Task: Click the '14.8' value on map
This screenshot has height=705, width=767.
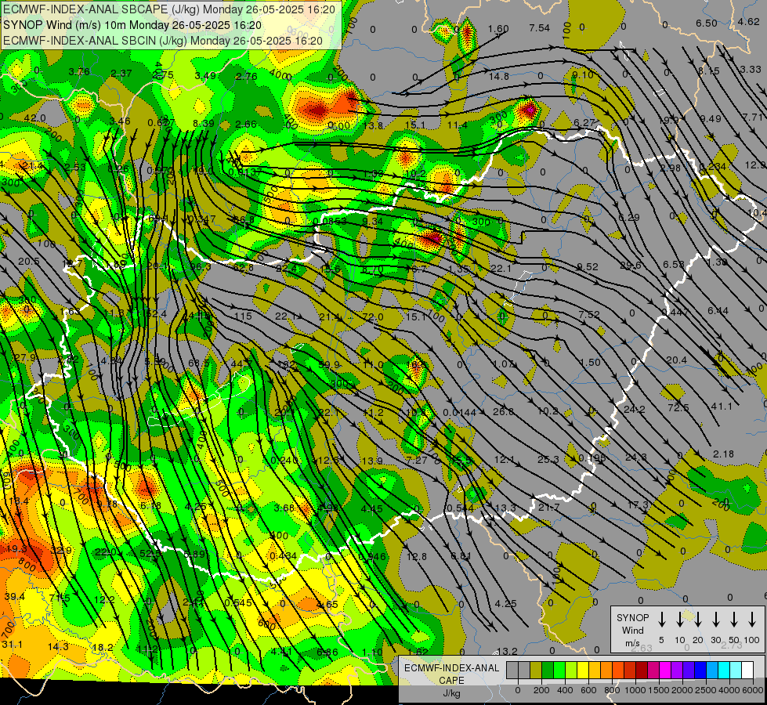Action: 499,76
